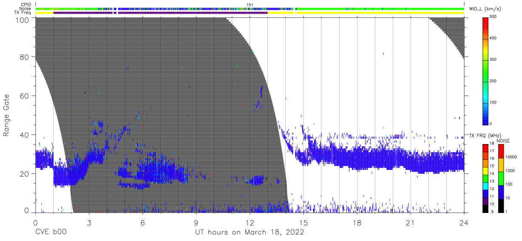Image resolution: width=522 pixels, height=241 pixels.
Task: Click the 20 tick label on the Range Gate axis
Action: coord(24,174)
